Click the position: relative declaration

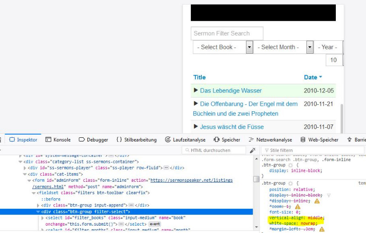click(292, 190)
